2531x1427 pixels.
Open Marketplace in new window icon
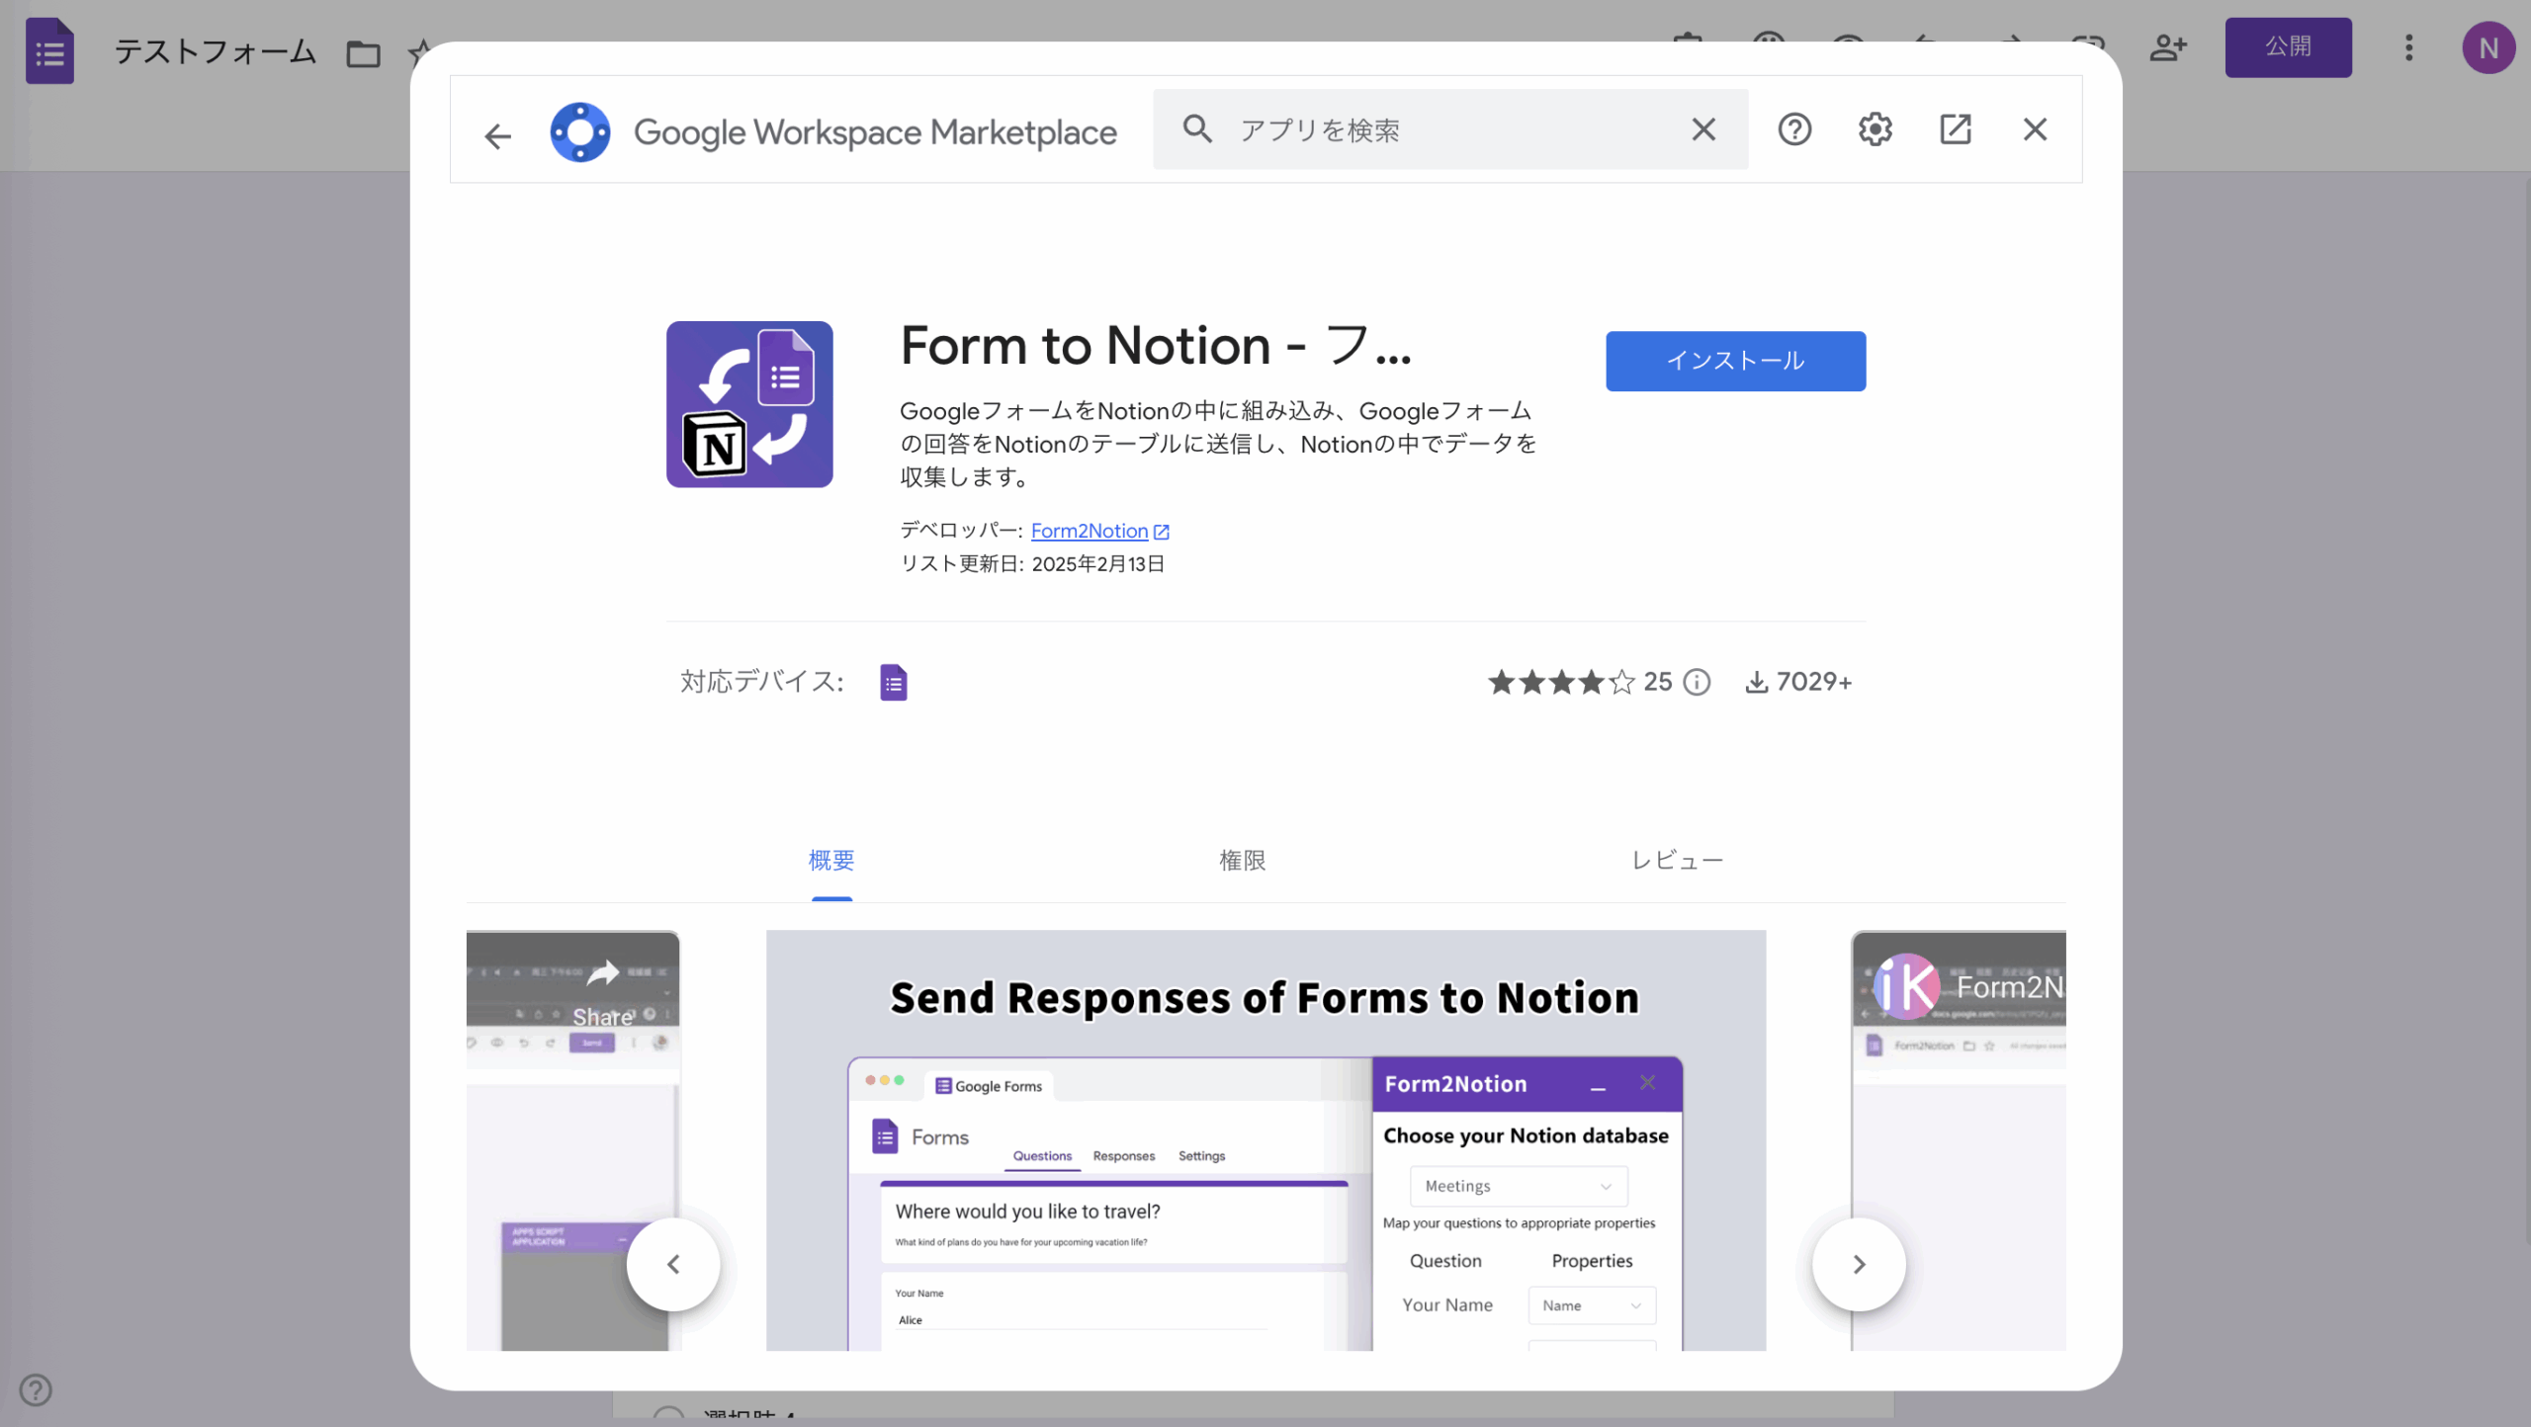1955,129
